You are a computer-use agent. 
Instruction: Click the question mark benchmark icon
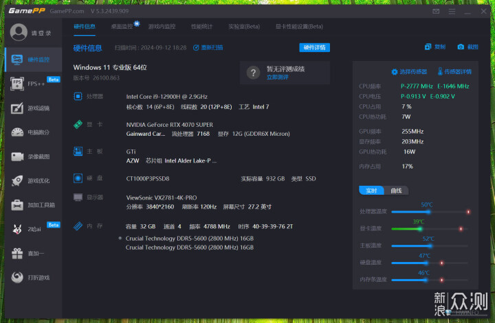(253, 73)
